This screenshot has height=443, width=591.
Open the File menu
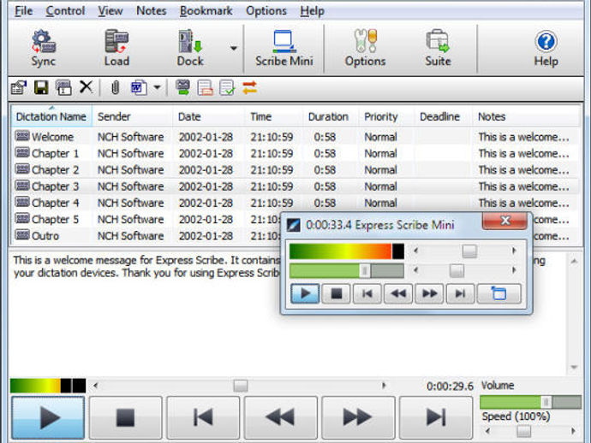[23, 11]
